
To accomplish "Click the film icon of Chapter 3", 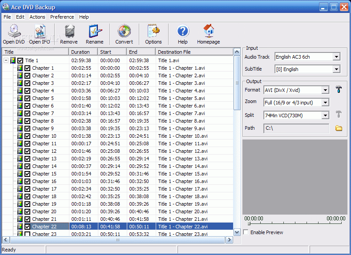I will (20, 83).
